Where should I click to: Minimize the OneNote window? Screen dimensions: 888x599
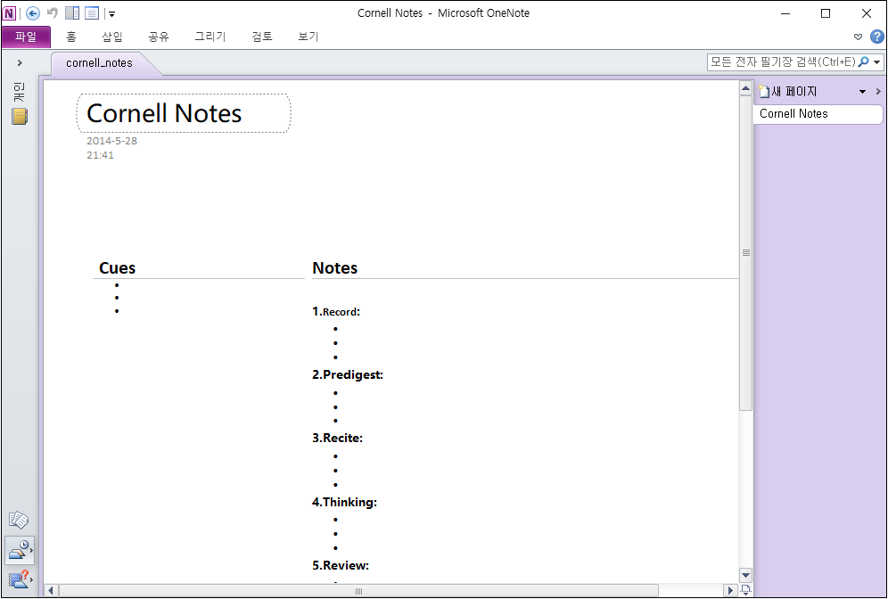click(785, 13)
